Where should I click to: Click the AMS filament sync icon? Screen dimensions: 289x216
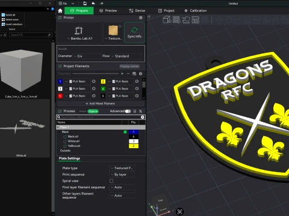pos(134,74)
